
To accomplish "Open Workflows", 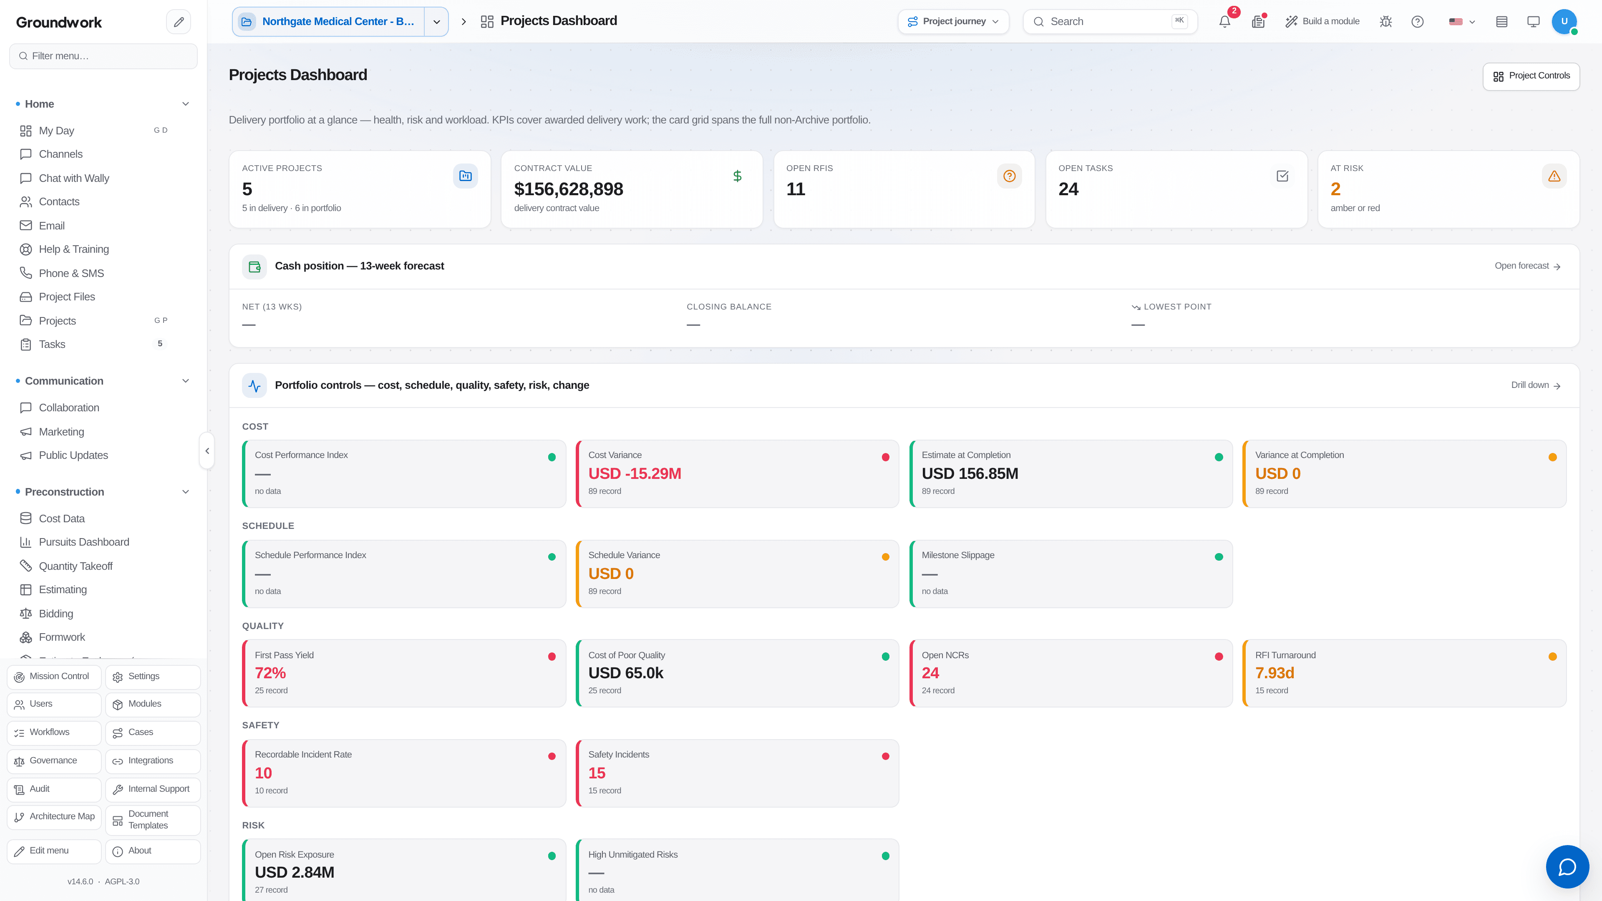I will click(x=54, y=732).
